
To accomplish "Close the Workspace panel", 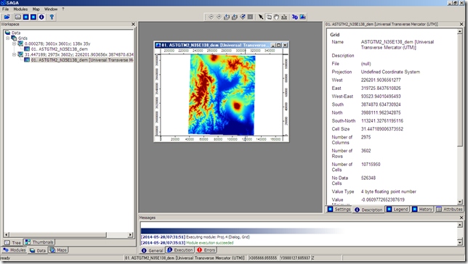I will tap(133, 24).
